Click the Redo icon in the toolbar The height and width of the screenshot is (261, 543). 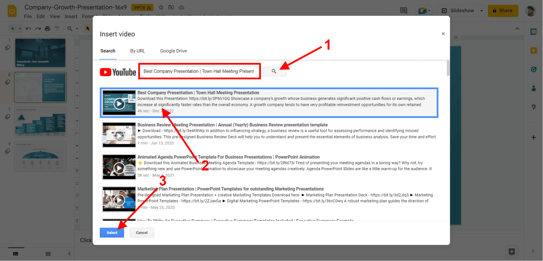tap(38, 28)
